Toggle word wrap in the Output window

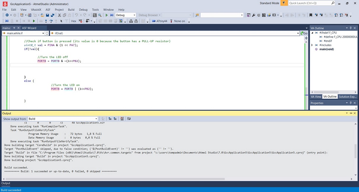(x=129, y=119)
